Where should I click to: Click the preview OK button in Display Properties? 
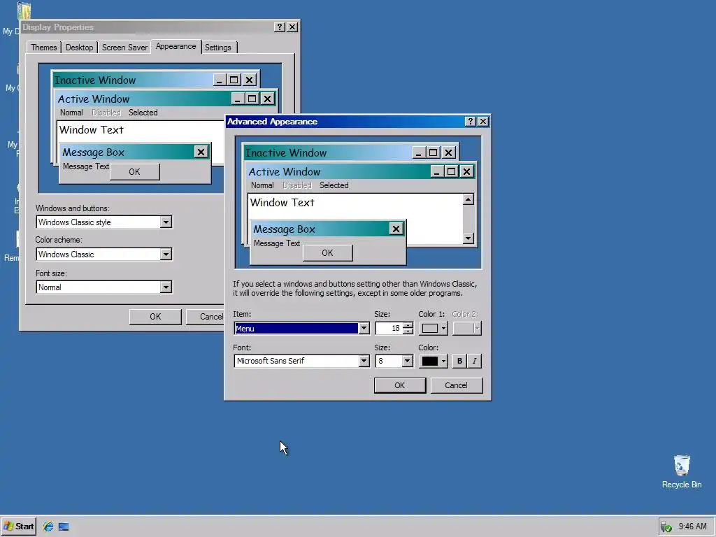[x=135, y=172]
